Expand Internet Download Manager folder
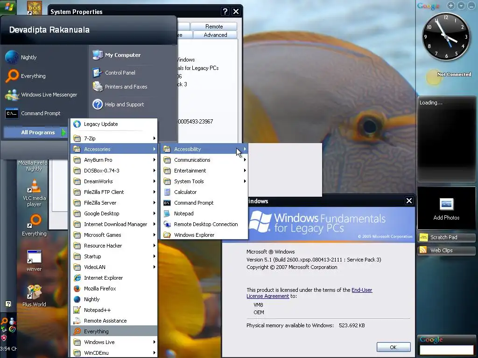This screenshot has height=358, width=478. pos(114,224)
